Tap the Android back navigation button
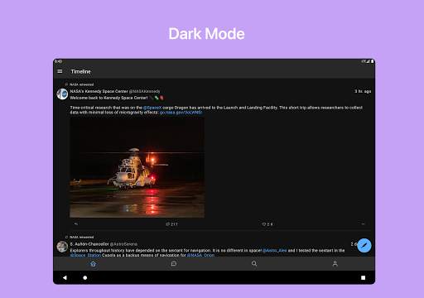This screenshot has height=298, width=424. click(x=65, y=277)
